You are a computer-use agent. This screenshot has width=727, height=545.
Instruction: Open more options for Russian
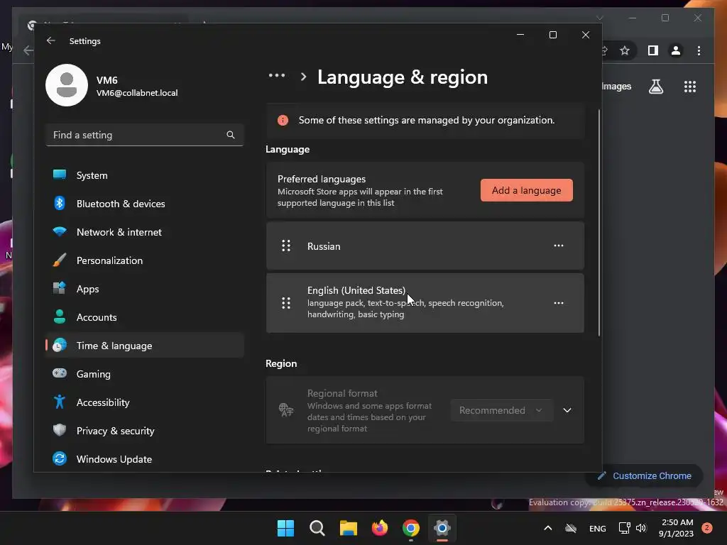point(558,246)
